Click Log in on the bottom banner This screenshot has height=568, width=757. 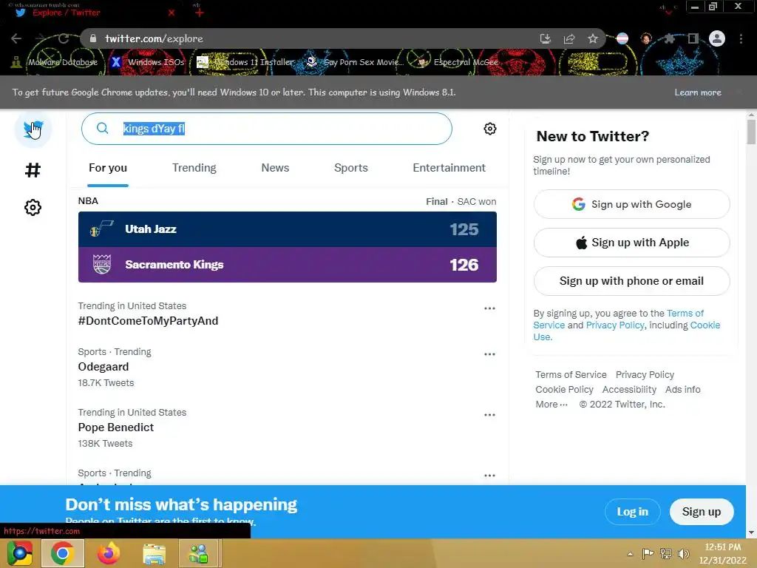(633, 512)
